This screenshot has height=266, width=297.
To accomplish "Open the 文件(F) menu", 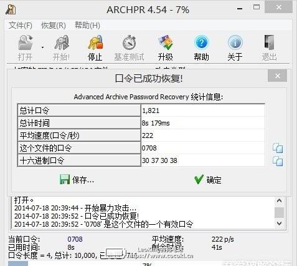I will pyautogui.click(x=21, y=26).
